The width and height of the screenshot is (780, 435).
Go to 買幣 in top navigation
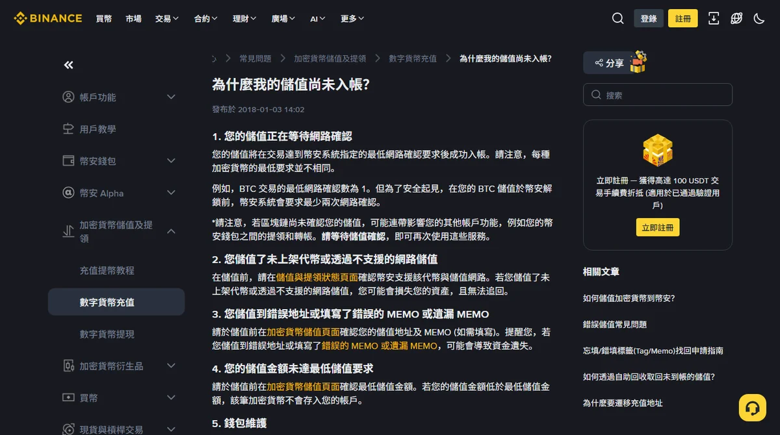[104, 19]
